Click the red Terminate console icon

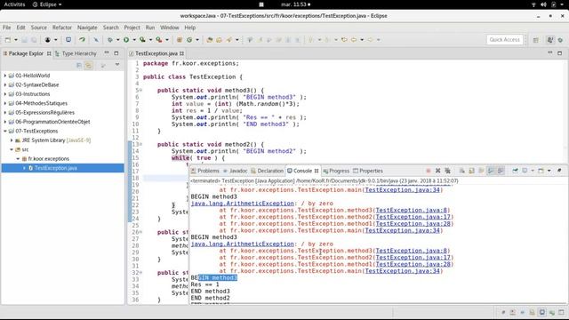coord(429,171)
